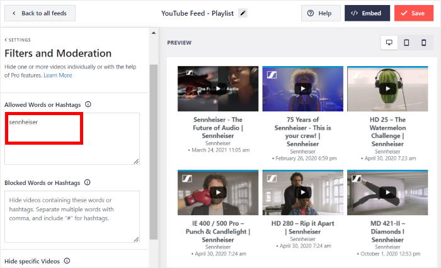Play the Watermelon Challenge video
This screenshot has height=268, width=441.
[387, 89]
